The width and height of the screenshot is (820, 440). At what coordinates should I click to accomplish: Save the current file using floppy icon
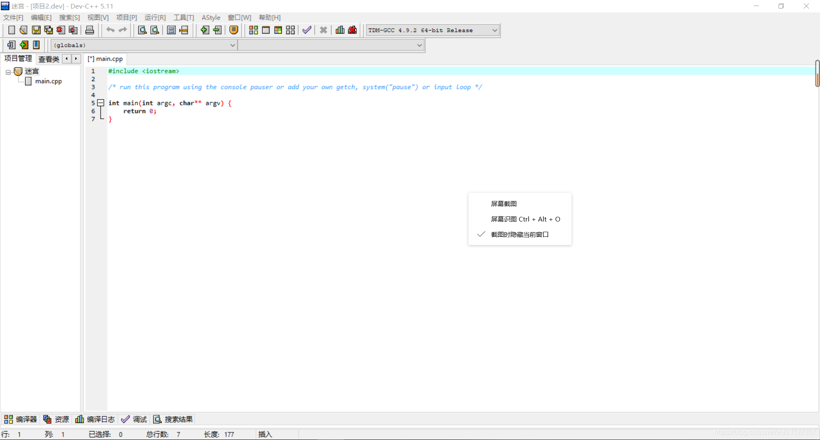[36, 30]
